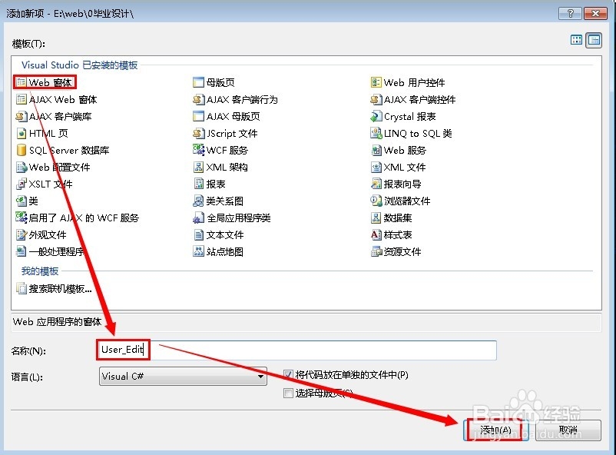Pick the HTML 页 template

click(42, 133)
